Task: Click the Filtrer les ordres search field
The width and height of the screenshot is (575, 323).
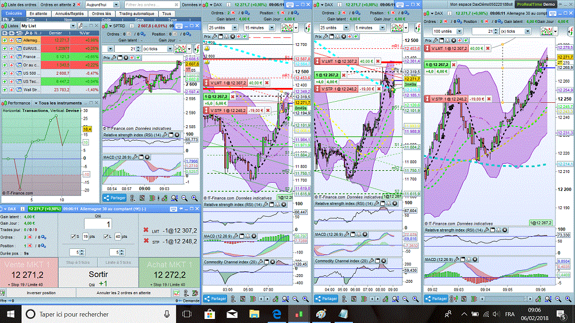Action: (x=151, y=5)
